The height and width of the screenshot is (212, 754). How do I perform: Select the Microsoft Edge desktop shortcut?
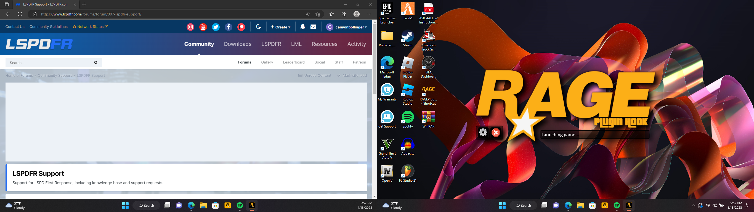click(387, 67)
